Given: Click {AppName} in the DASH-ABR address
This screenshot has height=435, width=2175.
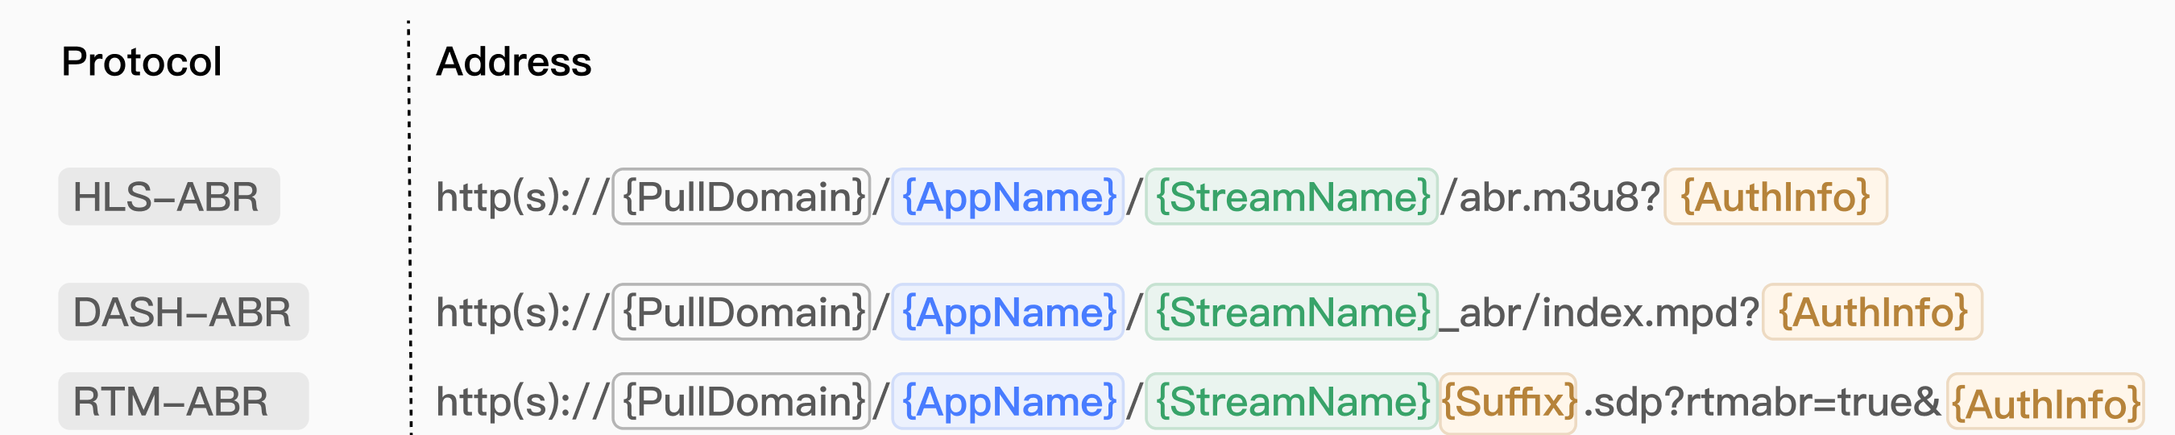Looking at the screenshot, I should [1008, 312].
